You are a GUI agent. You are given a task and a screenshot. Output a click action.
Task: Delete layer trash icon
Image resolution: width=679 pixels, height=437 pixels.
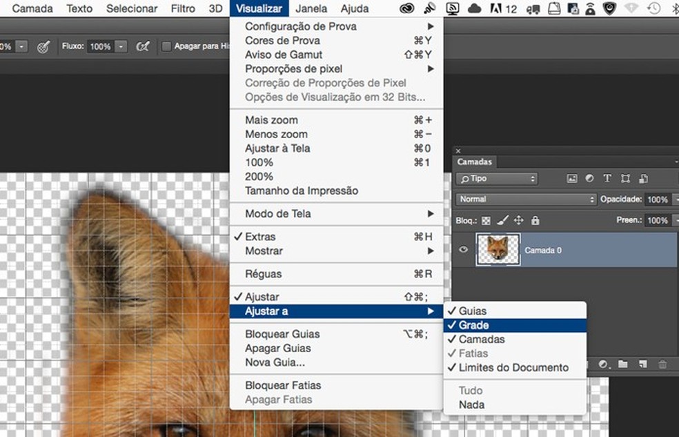coord(662,365)
